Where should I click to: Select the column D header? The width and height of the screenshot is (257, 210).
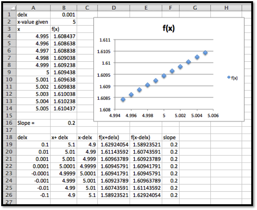tap(114, 8)
